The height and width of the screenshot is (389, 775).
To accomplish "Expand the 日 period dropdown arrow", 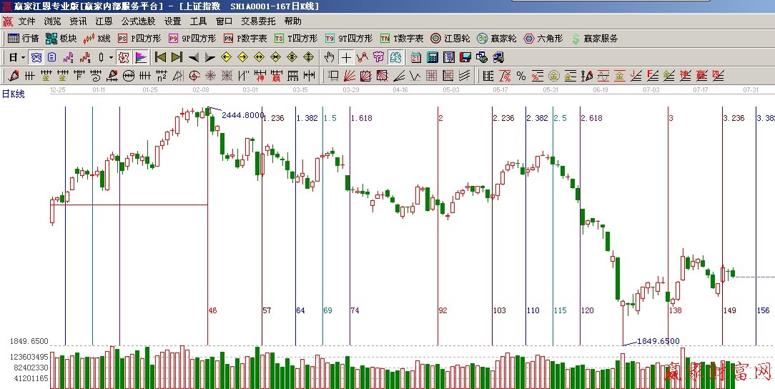I will click(23, 57).
